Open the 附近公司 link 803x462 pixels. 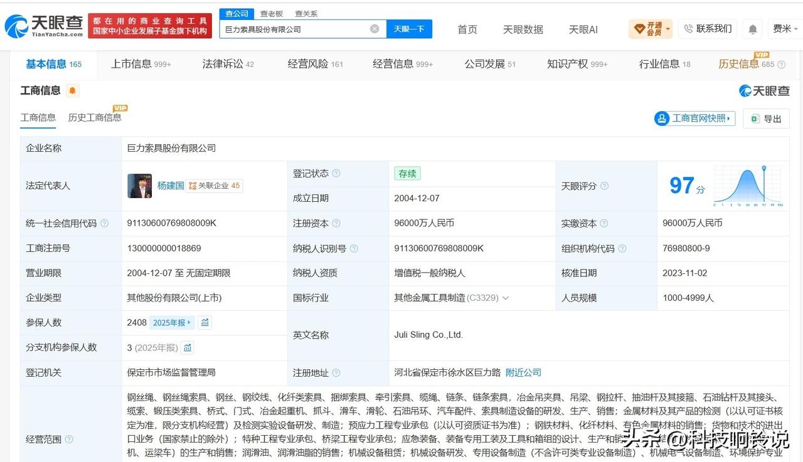pos(523,373)
